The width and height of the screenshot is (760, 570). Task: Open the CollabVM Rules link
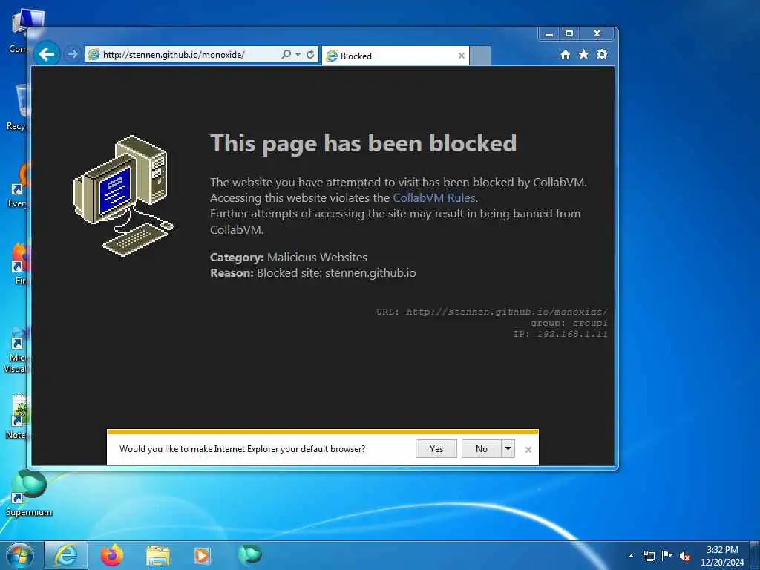(433, 197)
